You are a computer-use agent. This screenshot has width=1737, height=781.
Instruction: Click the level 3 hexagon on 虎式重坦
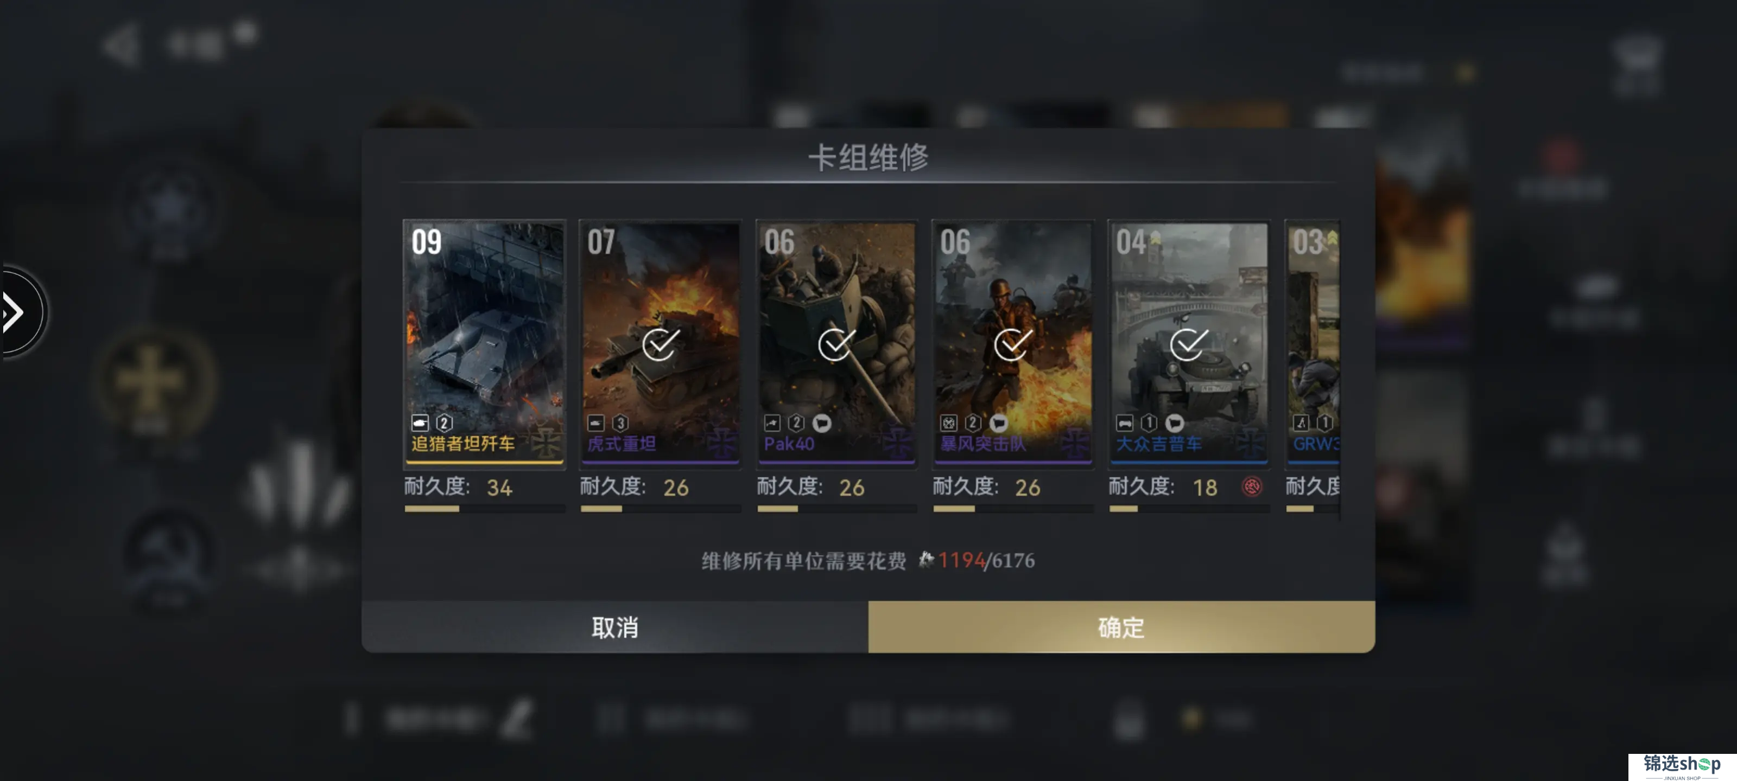620,422
